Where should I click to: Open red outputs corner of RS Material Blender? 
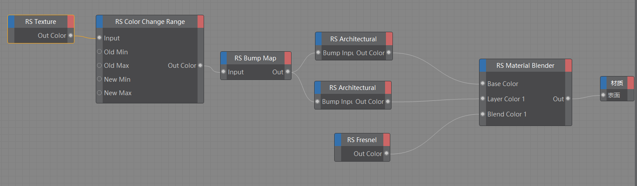tap(568, 66)
